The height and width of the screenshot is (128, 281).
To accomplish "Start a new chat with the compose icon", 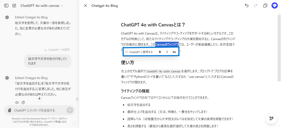I will [x=14, y=5].
